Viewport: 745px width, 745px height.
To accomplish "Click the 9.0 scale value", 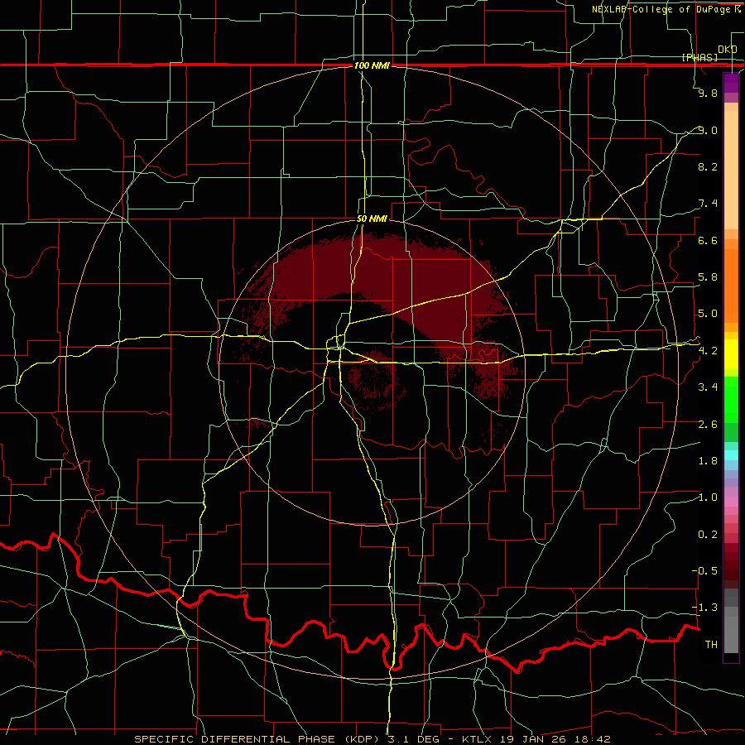I will click(x=708, y=130).
